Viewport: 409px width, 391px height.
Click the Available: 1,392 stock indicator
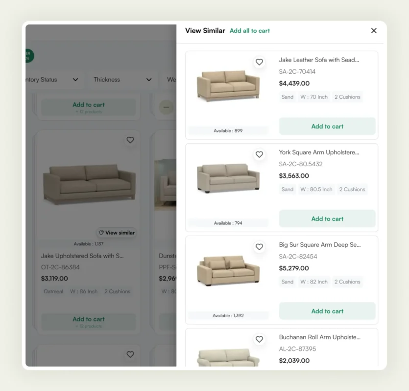[x=227, y=315]
